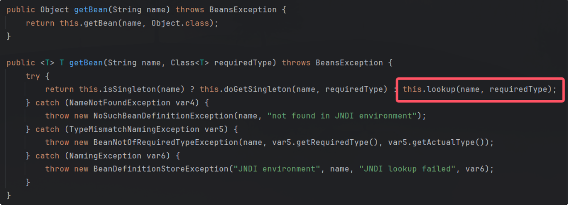Viewport: 568px width, 206px height.
Task: Click the BeanNotOfRequiredTypeException class name
Action: tap(166, 143)
